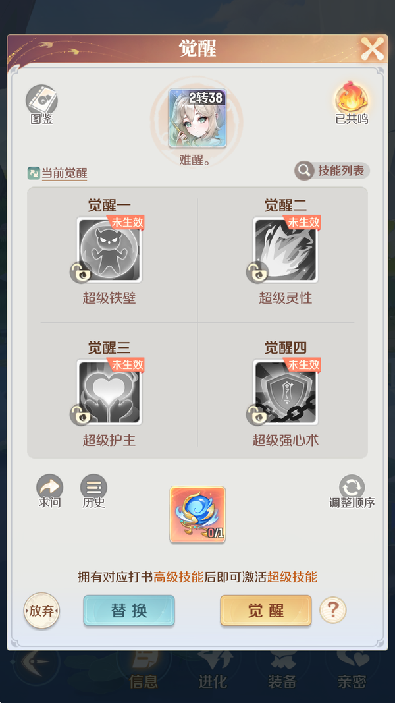Toggle the lock on 觉醒二 skill

coord(257,272)
